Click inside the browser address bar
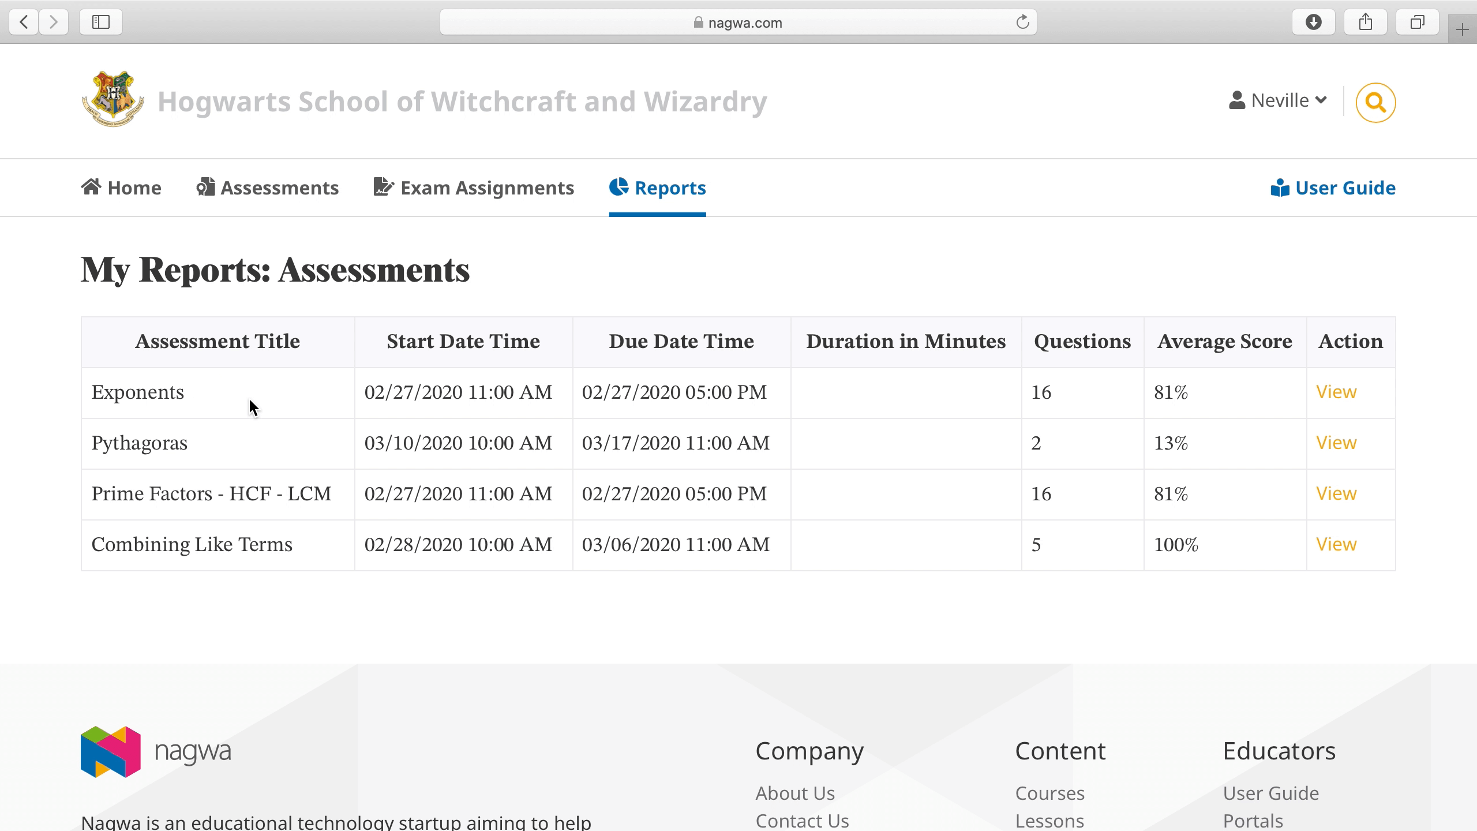1477x831 pixels. tap(738, 22)
